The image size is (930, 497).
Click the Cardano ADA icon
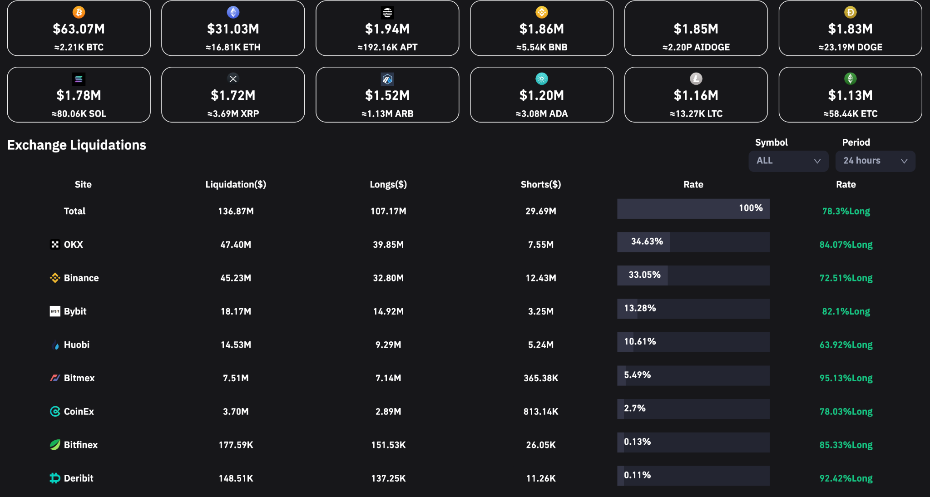(x=542, y=79)
